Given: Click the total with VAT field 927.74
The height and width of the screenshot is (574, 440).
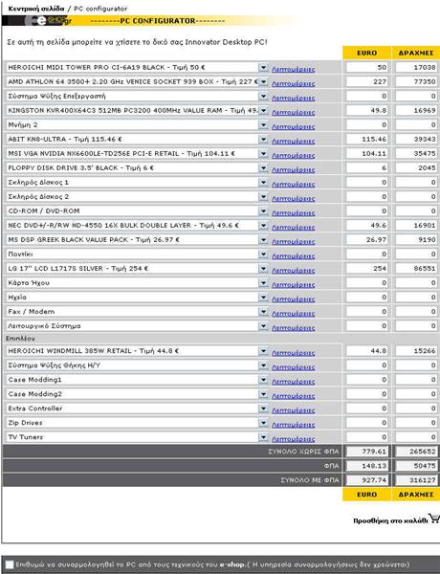Looking at the screenshot, I should click(366, 480).
